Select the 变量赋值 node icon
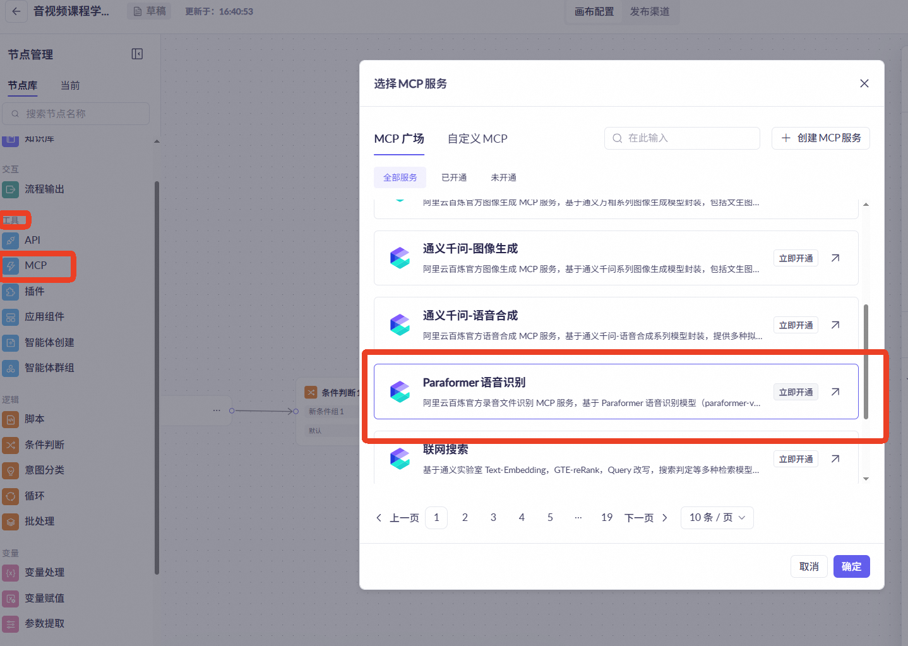The image size is (908, 646). pyautogui.click(x=11, y=599)
